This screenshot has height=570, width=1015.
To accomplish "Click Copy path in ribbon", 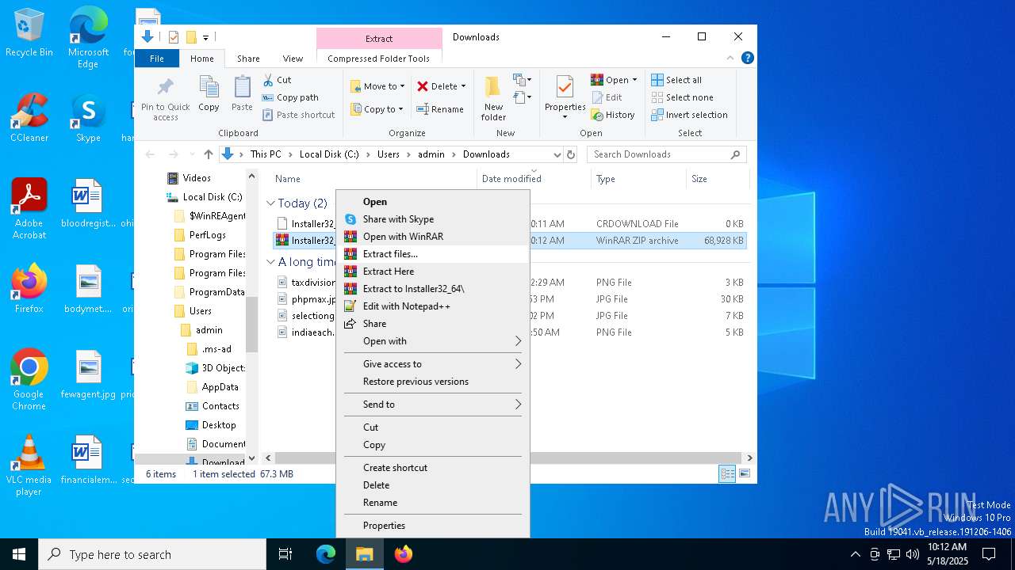I will tap(290, 97).
